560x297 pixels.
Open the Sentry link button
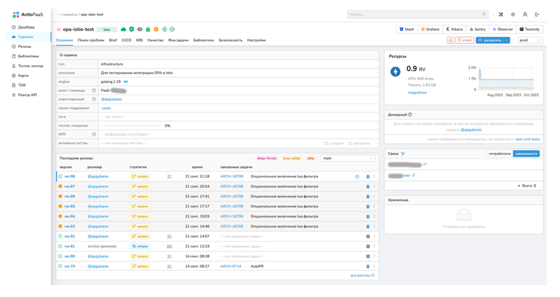point(478,29)
